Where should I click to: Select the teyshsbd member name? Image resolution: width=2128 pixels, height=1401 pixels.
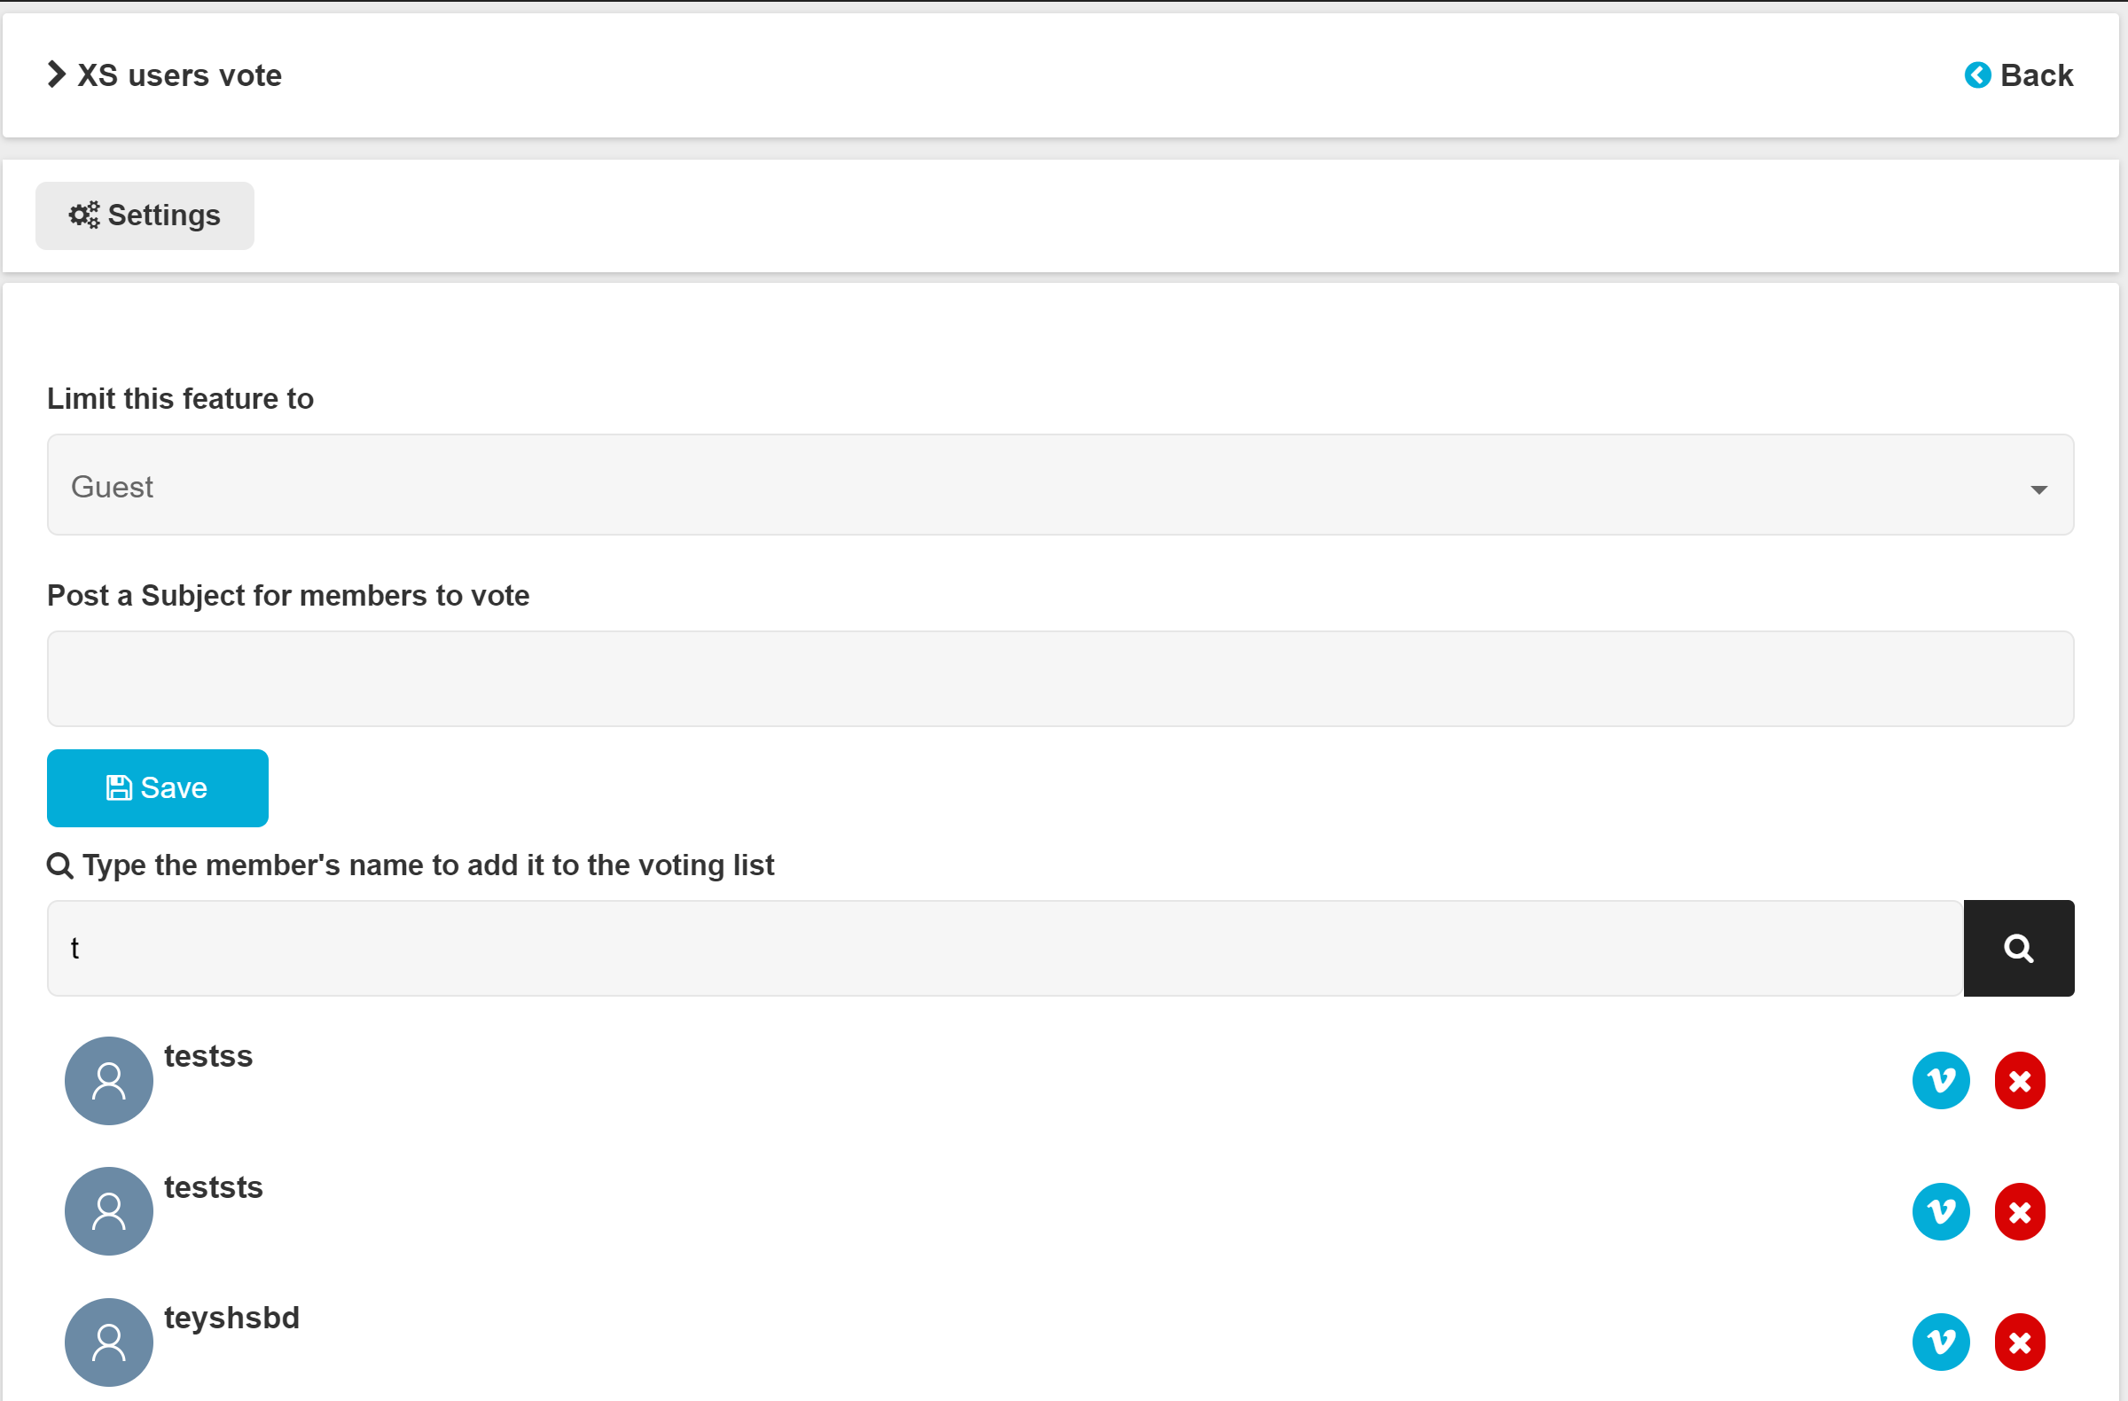click(231, 1318)
